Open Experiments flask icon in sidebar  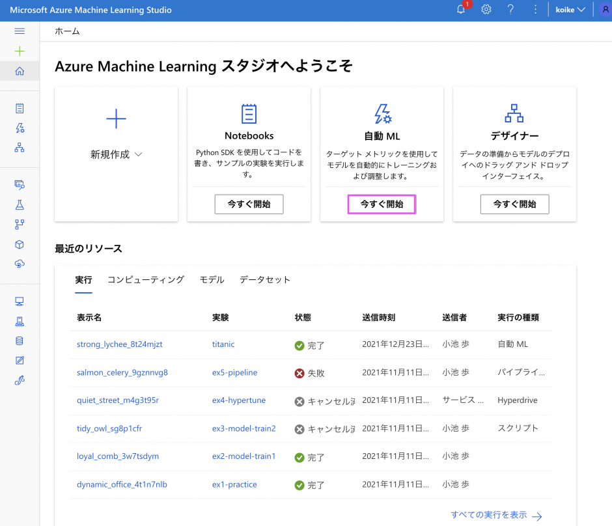pyautogui.click(x=20, y=204)
